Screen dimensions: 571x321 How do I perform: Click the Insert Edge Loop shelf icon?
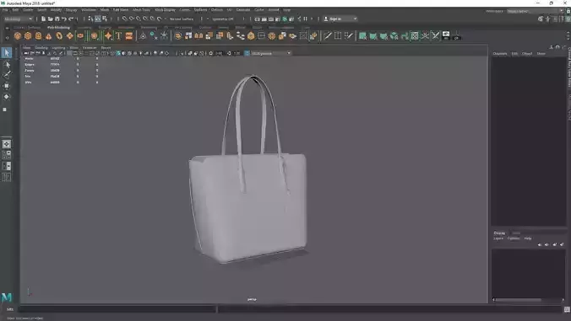(x=338, y=35)
